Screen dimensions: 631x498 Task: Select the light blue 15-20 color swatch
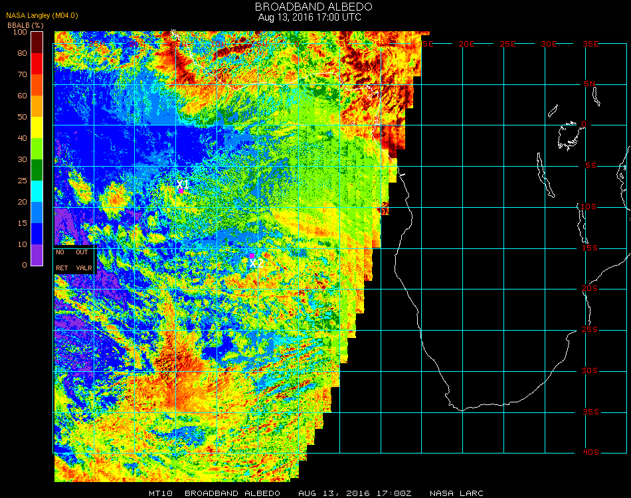[x=37, y=212]
